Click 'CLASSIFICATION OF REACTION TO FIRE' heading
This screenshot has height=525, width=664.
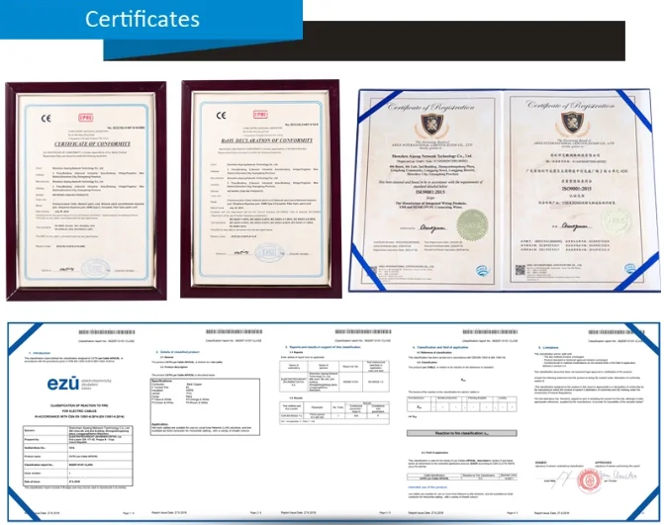pyautogui.click(x=79, y=405)
